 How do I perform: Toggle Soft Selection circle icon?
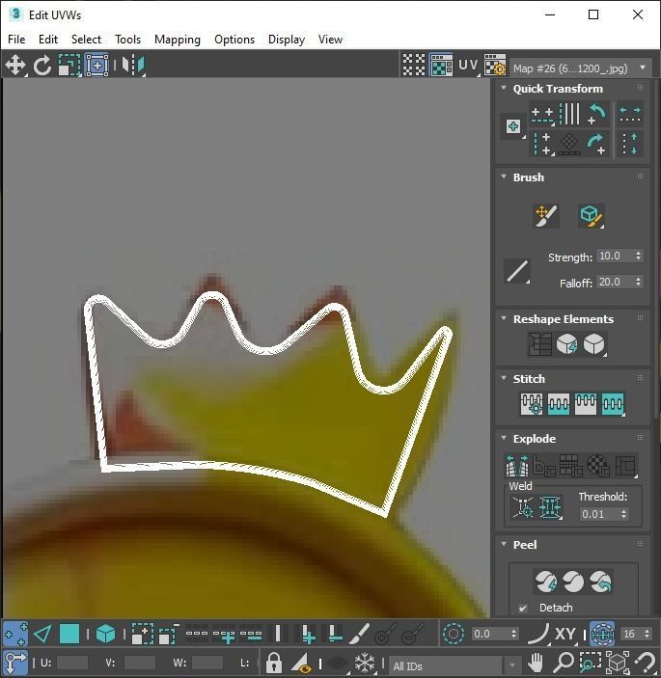[x=454, y=634]
